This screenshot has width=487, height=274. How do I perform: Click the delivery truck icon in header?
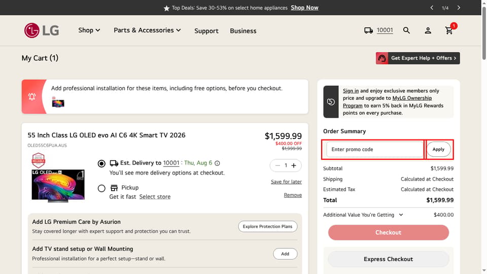click(368, 30)
